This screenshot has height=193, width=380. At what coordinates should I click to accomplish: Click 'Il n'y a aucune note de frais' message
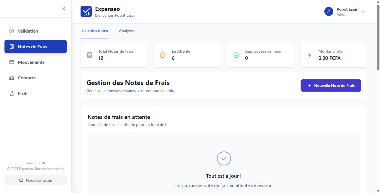(x=224, y=185)
